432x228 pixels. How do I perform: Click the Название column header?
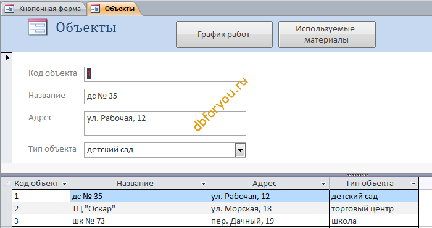[x=139, y=184]
